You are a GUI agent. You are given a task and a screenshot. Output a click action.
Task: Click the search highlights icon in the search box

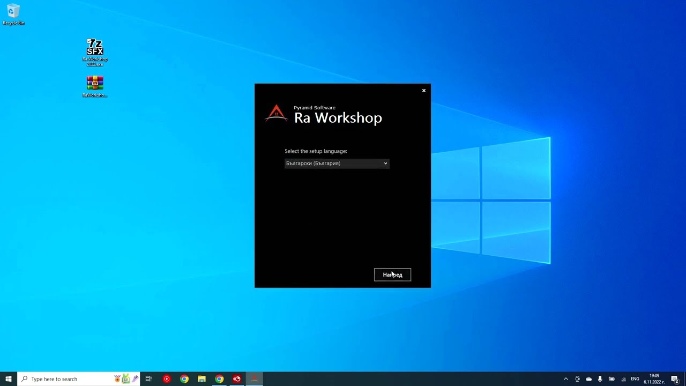tap(125, 379)
